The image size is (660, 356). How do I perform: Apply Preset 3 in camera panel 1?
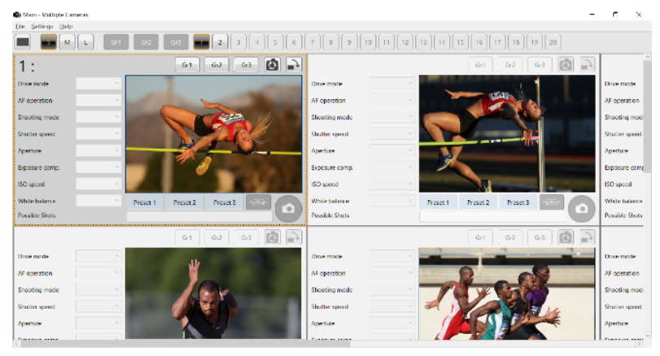click(225, 202)
